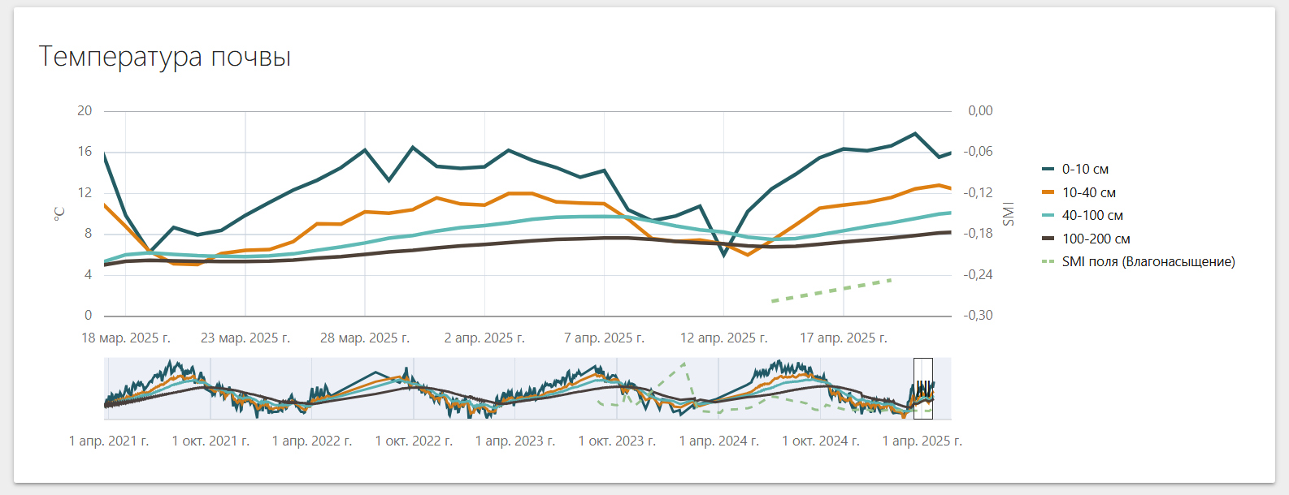Click the 1 апр. 2021 г. navigator label
Viewport: 1289px width, 495px height.
point(109,441)
